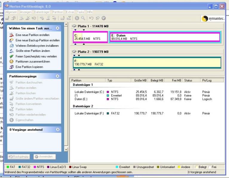Click the Typ column header
The height and width of the screenshot is (178, 229).
118,80
